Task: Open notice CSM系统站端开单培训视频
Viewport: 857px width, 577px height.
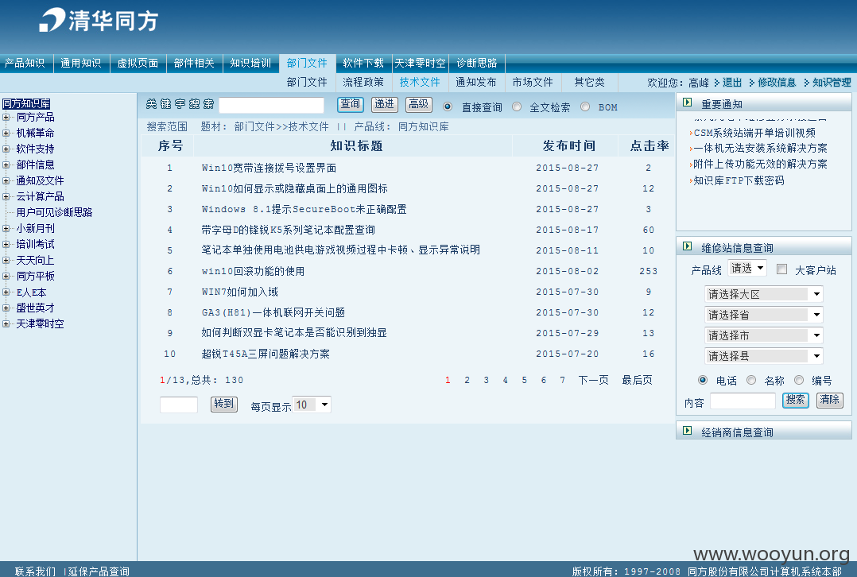Action: pos(754,133)
